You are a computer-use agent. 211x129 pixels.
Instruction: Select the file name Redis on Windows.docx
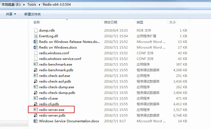click(58, 47)
